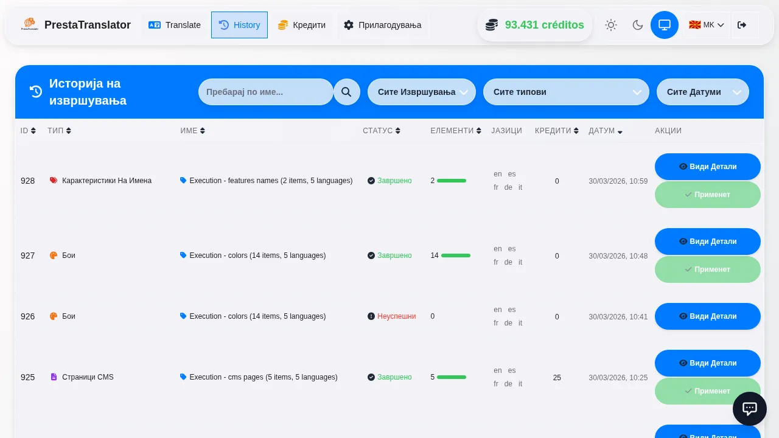This screenshot has height=438, width=779.
Task: Expand the Сите Извршувања dropdown
Action: 421,92
